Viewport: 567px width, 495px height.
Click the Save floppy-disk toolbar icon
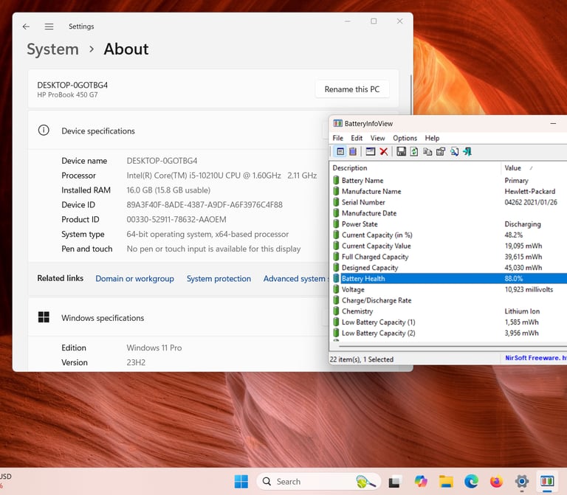click(x=401, y=151)
